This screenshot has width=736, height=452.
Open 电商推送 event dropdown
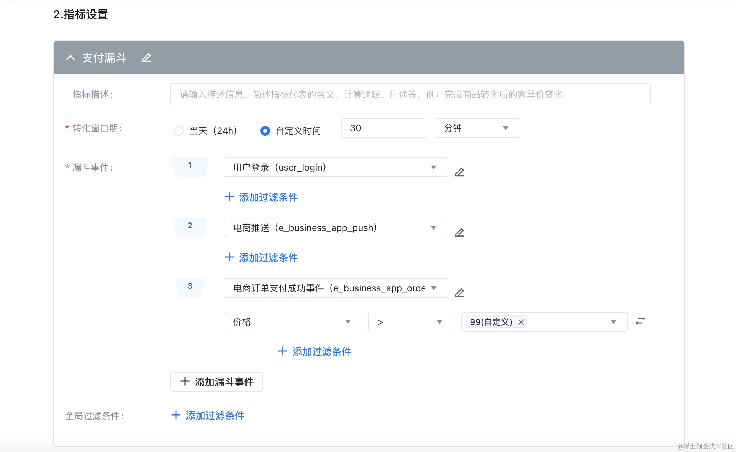(335, 228)
